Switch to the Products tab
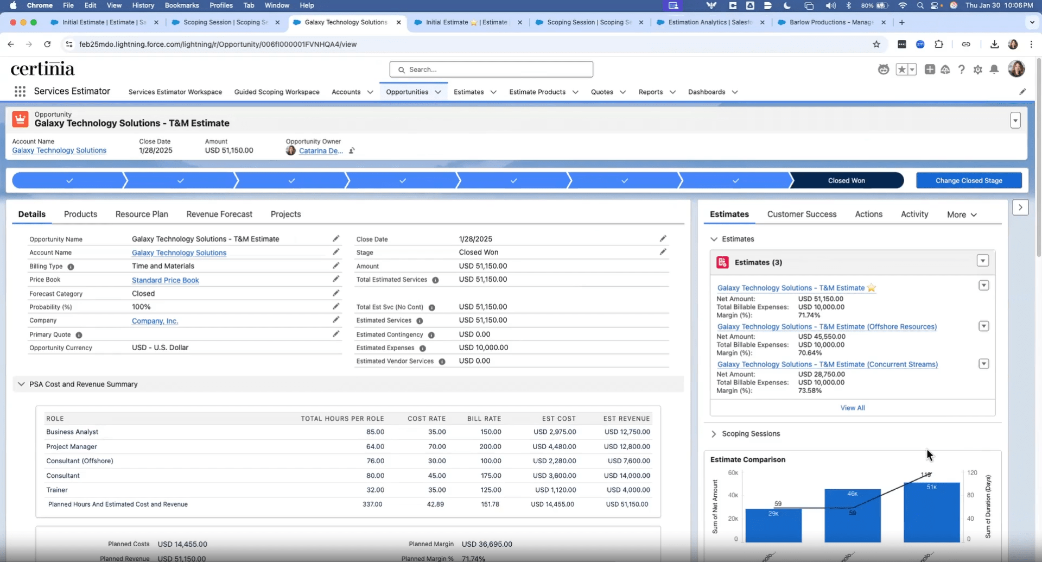Viewport: 1042px width, 562px height. [80, 214]
